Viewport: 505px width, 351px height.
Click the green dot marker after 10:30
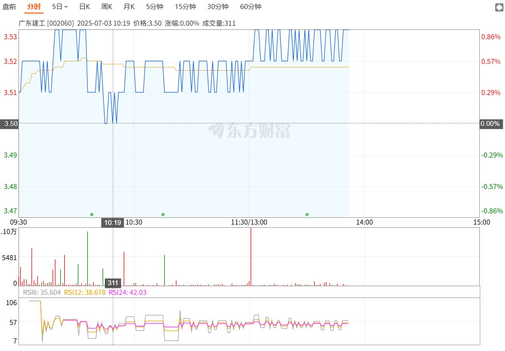coord(163,215)
